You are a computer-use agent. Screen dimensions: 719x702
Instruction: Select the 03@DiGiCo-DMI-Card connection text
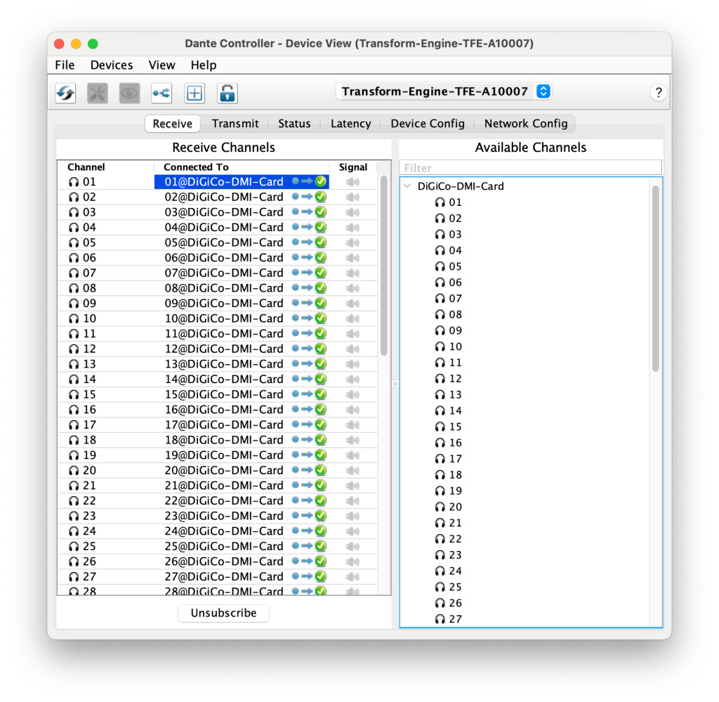click(x=224, y=212)
